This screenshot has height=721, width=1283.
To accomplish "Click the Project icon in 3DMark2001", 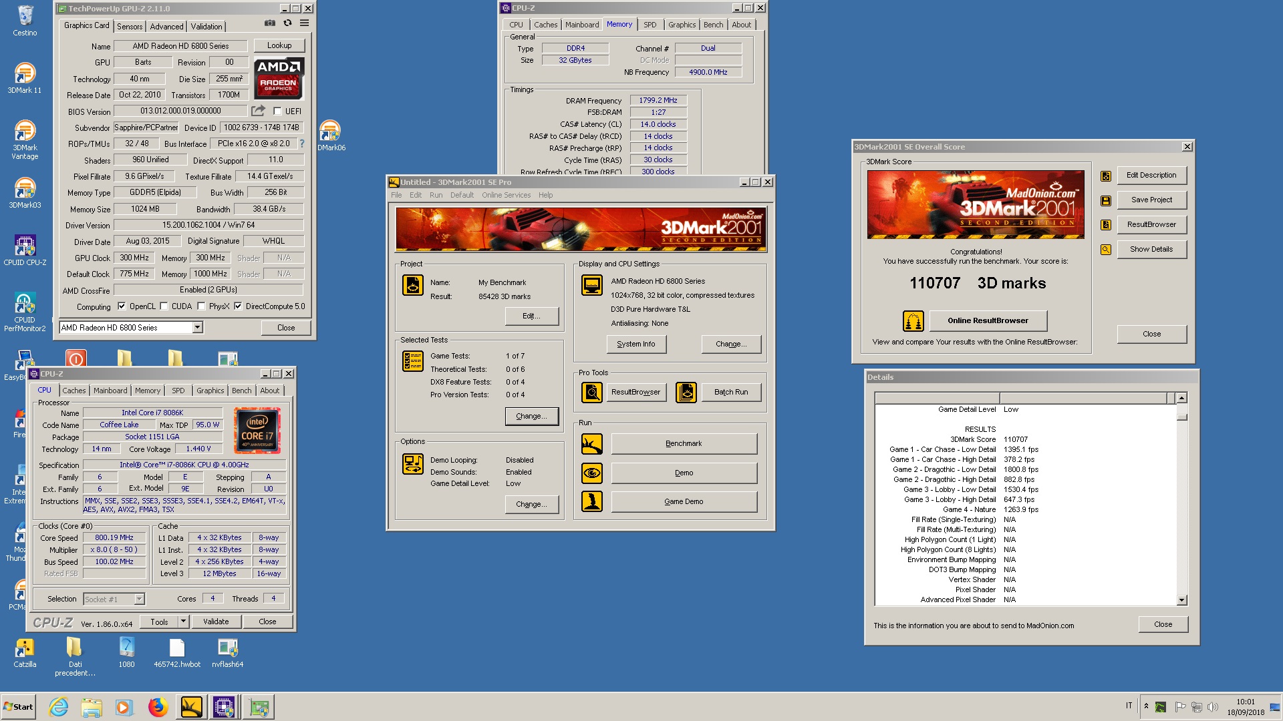I will (x=413, y=285).
